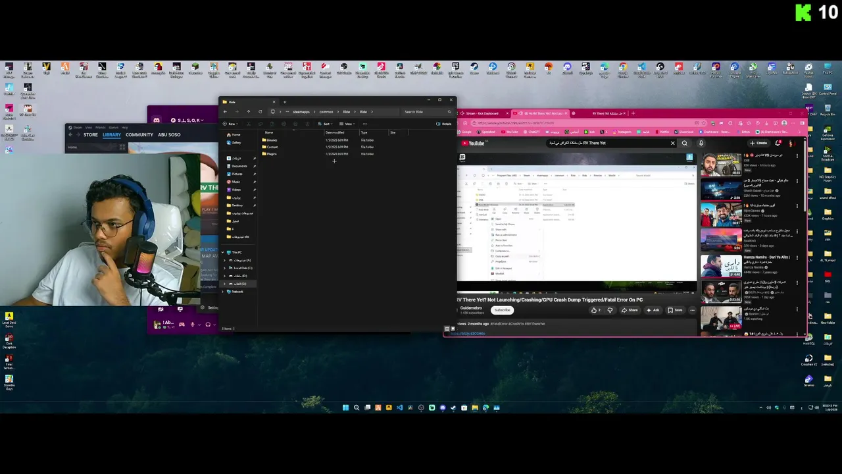The height and width of the screenshot is (474, 842).
Task: Expand the Network tree node
Action: click(x=224, y=292)
